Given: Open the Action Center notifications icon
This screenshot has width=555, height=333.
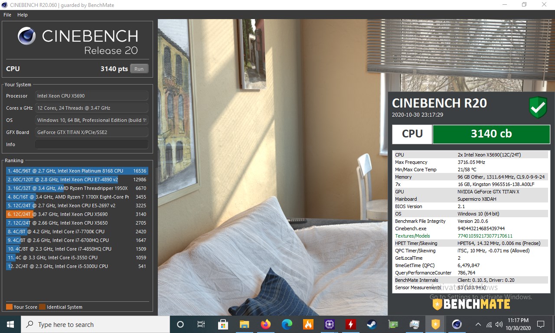Looking at the screenshot, I should [x=541, y=324].
